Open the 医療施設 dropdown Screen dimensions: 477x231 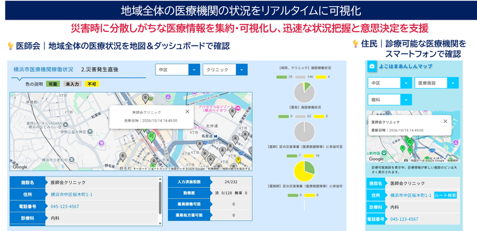click(x=436, y=83)
